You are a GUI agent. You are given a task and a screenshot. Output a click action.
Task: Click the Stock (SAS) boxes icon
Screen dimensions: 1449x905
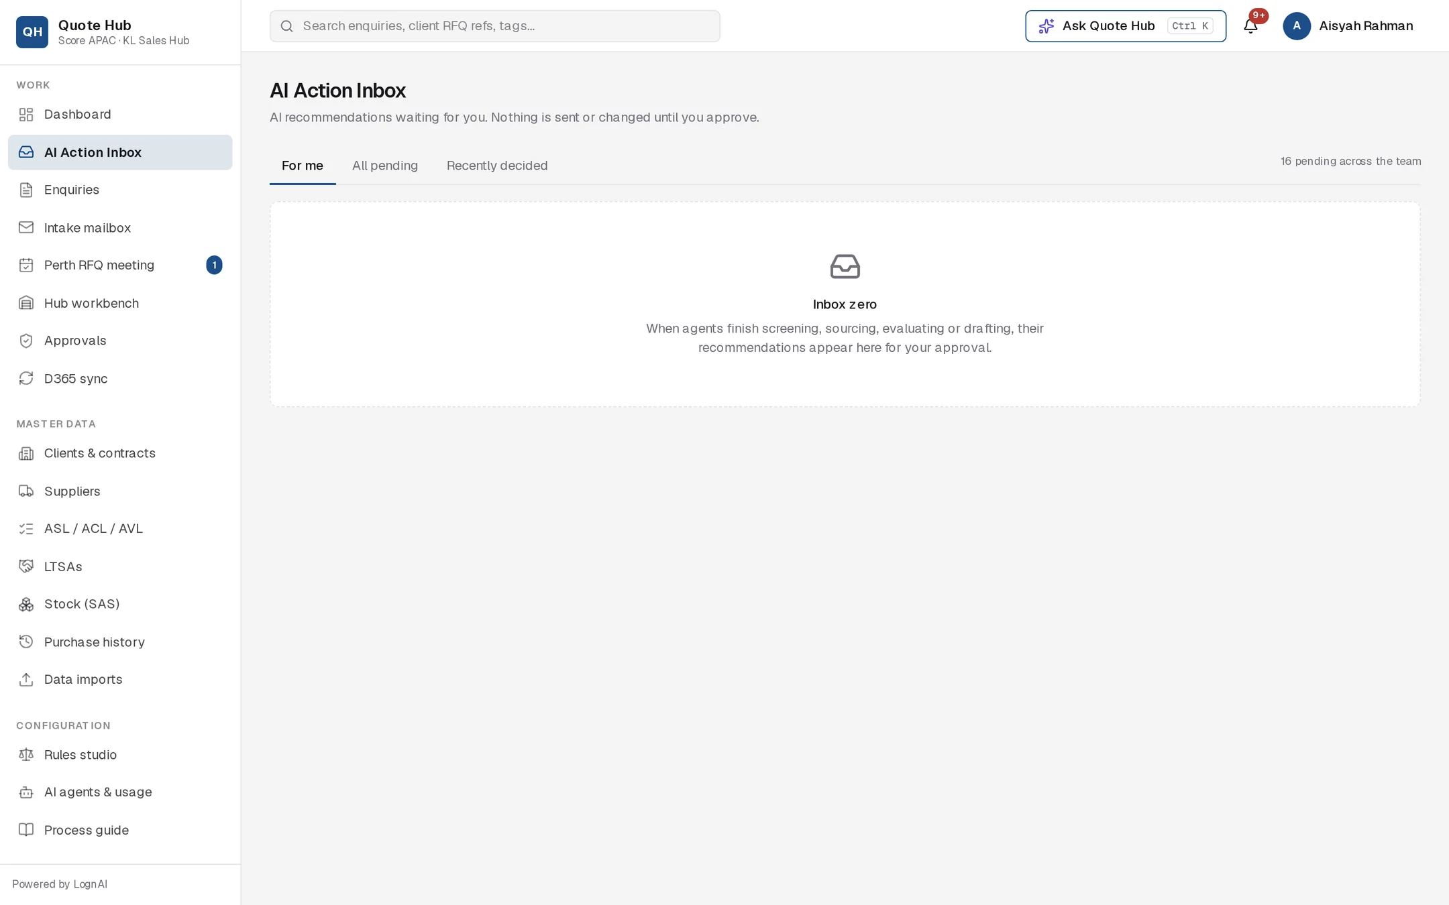coord(26,604)
